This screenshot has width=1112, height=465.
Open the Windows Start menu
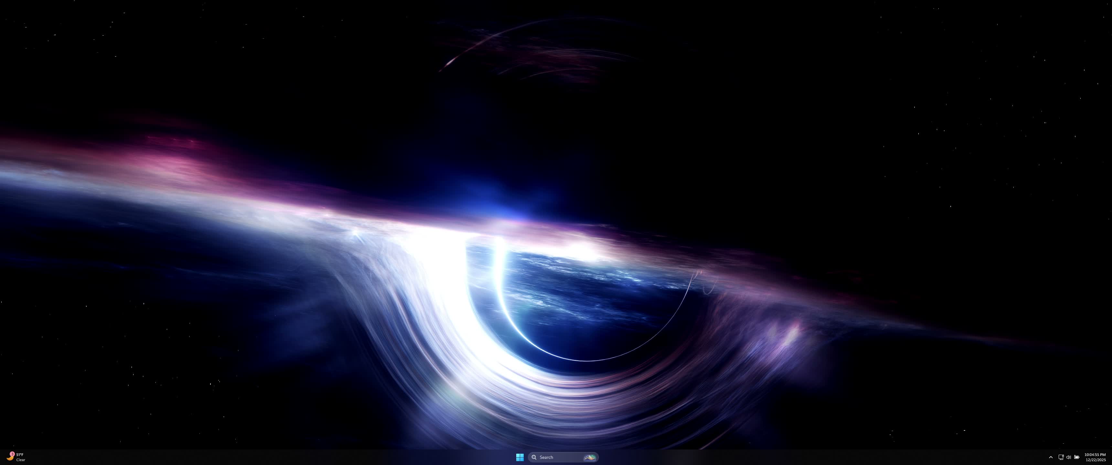click(x=520, y=457)
